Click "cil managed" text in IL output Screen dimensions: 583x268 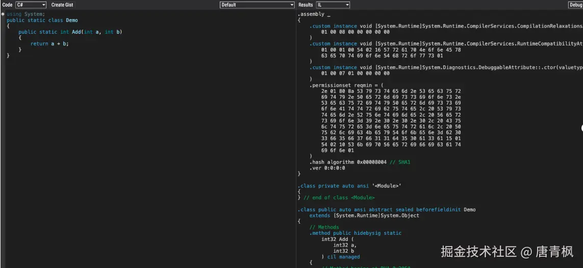[x=344, y=257]
